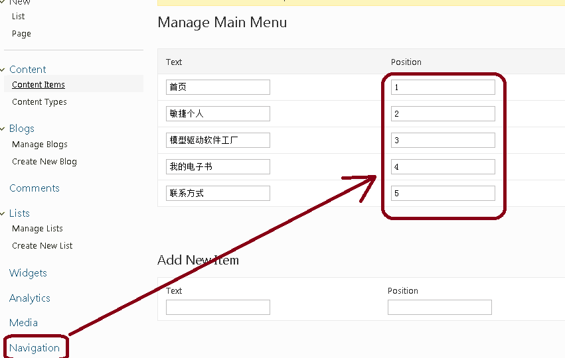Click the Add New Item Text field
565x358 pixels.
(x=218, y=307)
